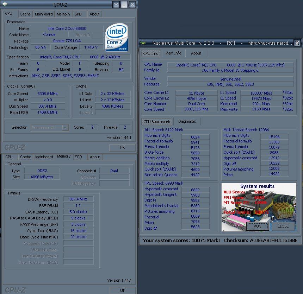
Task: Click the processor Name field Intel Core 2 Duo E6600
Action: [67, 28]
